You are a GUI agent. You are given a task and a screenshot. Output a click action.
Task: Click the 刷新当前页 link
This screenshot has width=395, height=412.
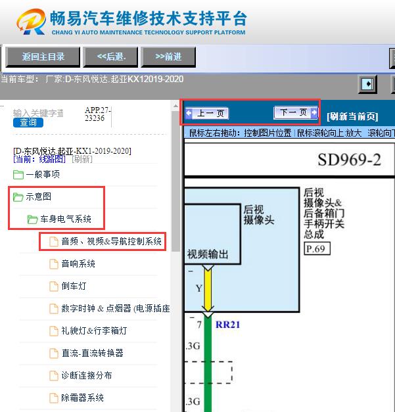352,116
